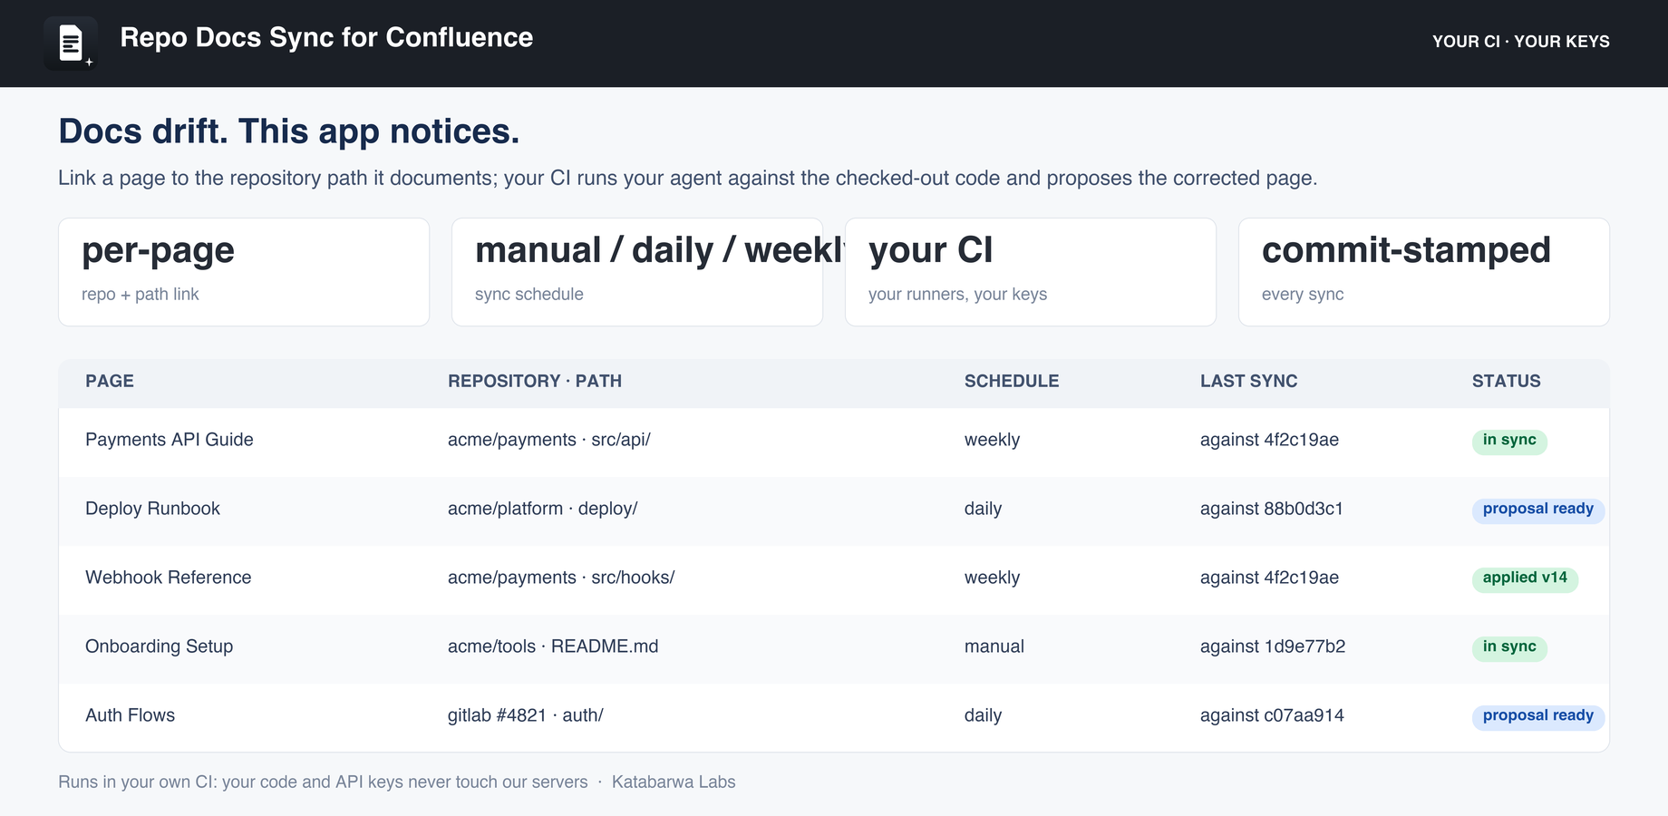The width and height of the screenshot is (1668, 816).
Task: Click the Docs drift. This app notices. heading
Action: (289, 131)
